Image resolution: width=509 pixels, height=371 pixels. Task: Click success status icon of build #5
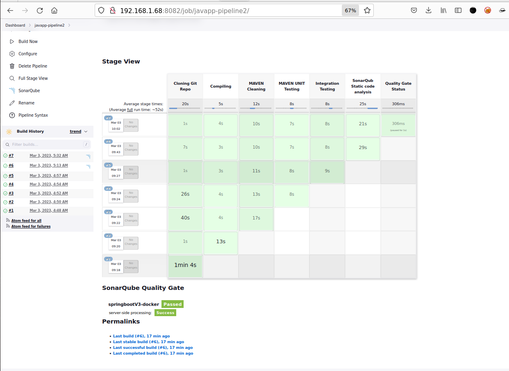pyautogui.click(x=5, y=176)
